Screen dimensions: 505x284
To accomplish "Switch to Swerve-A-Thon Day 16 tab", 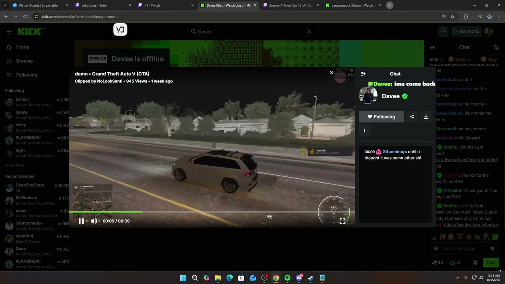I will (291, 6).
